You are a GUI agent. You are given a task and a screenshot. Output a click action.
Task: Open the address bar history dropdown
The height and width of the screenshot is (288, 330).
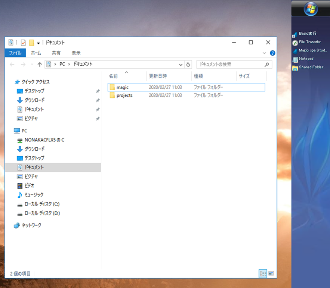[181, 64]
